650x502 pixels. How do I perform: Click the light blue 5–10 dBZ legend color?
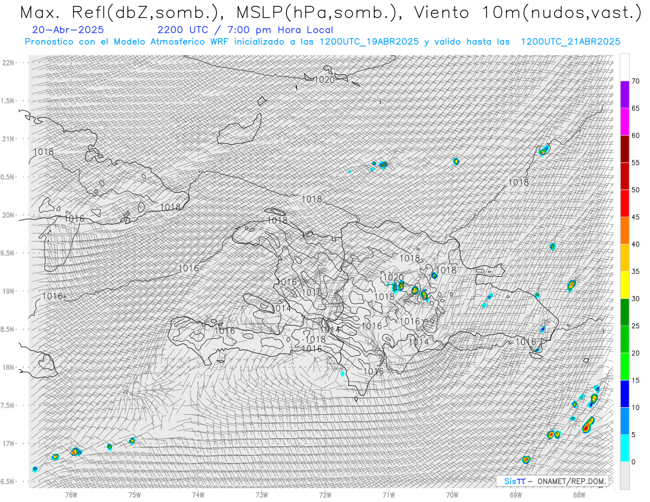pos(625,421)
